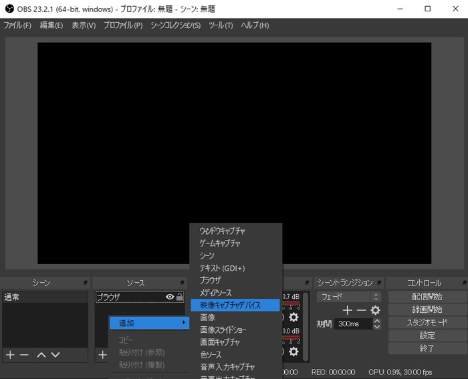The height and width of the screenshot is (379, 468).
Task: Move the scene up with the up arrow
Action: tap(41, 355)
